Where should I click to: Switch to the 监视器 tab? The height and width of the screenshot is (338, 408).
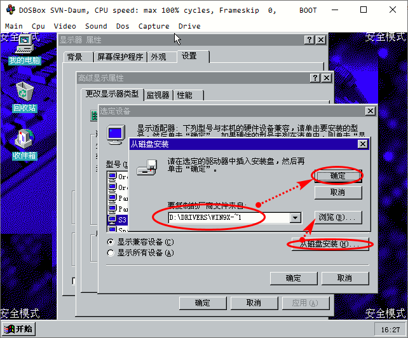point(158,95)
